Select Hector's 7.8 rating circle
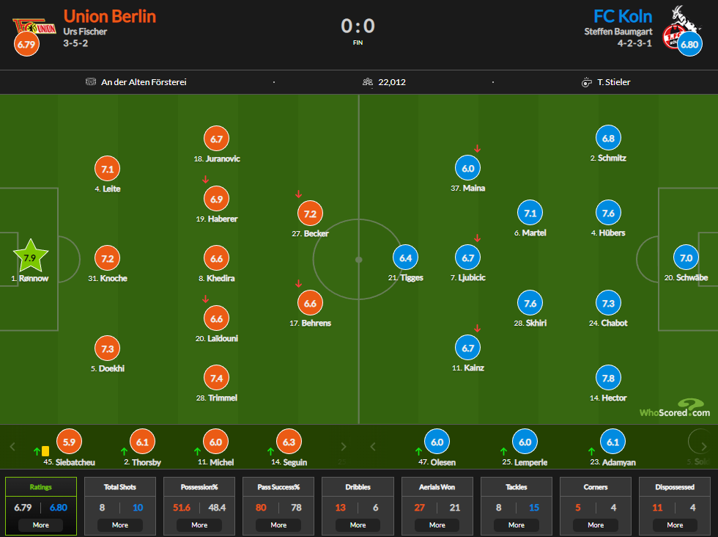Viewport: 718px width, 537px height. [608, 378]
